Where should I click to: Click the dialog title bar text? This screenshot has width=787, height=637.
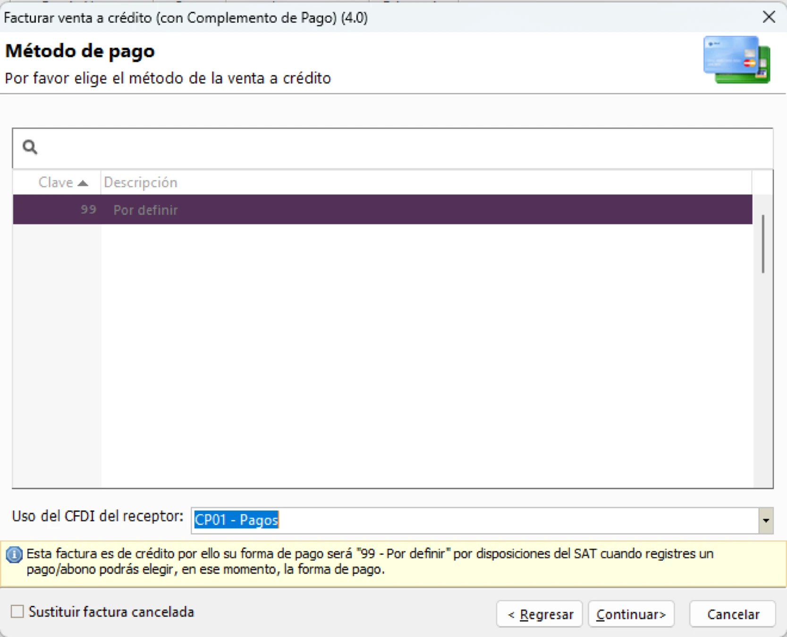tap(186, 18)
